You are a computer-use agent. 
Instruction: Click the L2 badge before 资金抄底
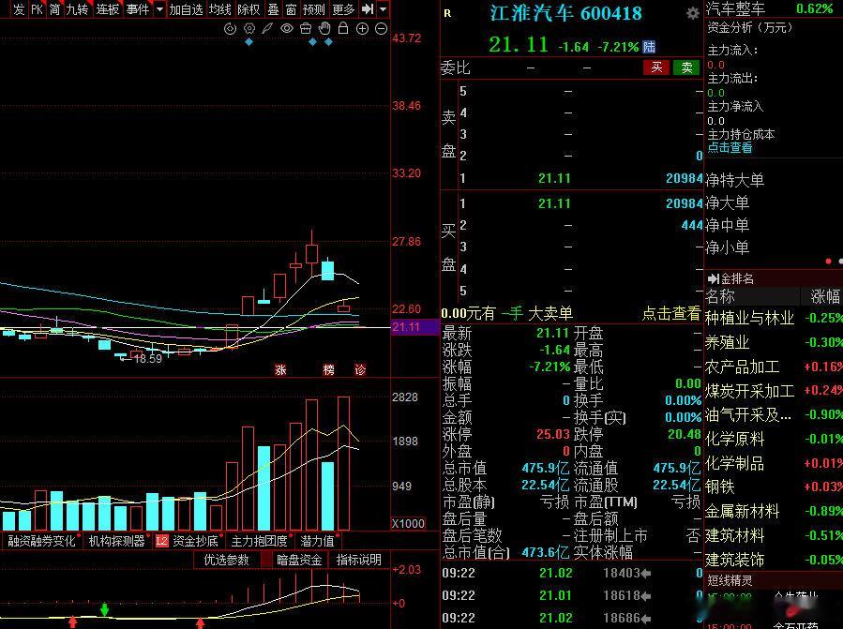click(x=162, y=542)
